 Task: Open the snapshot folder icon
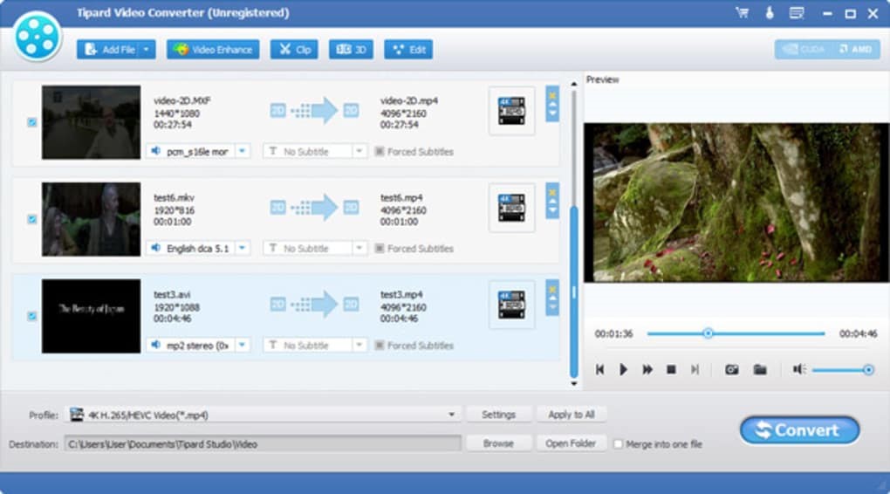click(x=760, y=370)
